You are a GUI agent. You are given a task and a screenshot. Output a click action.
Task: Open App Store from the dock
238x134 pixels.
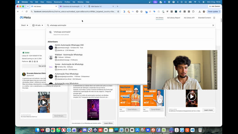[137, 130]
